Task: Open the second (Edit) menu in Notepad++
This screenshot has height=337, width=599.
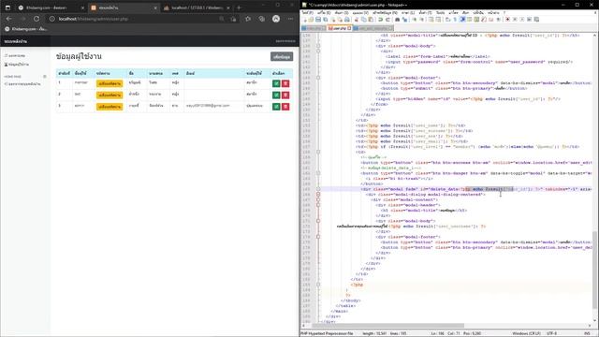Action: coord(324,12)
